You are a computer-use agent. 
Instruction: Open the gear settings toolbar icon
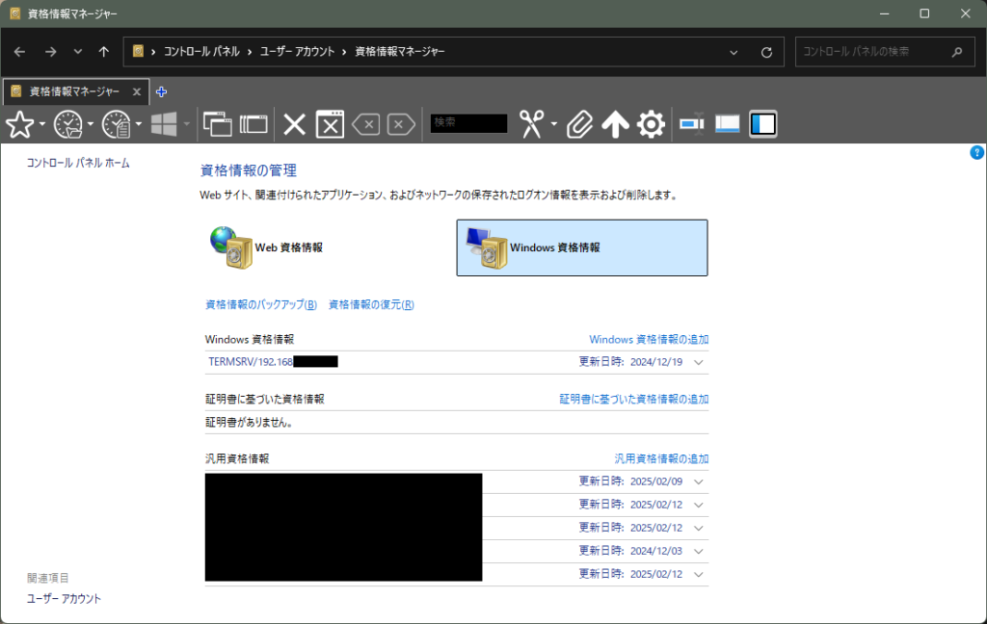[x=651, y=124]
